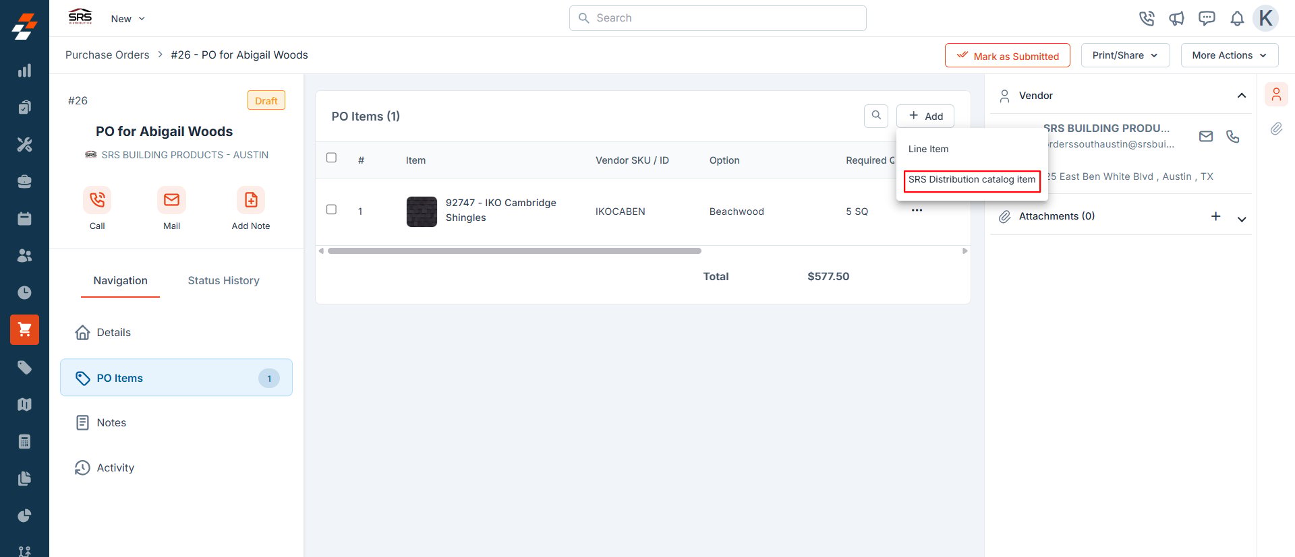Choose SRS Distribution catalog item
The width and height of the screenshot is (1295, 557).
[x=972, y=180]
